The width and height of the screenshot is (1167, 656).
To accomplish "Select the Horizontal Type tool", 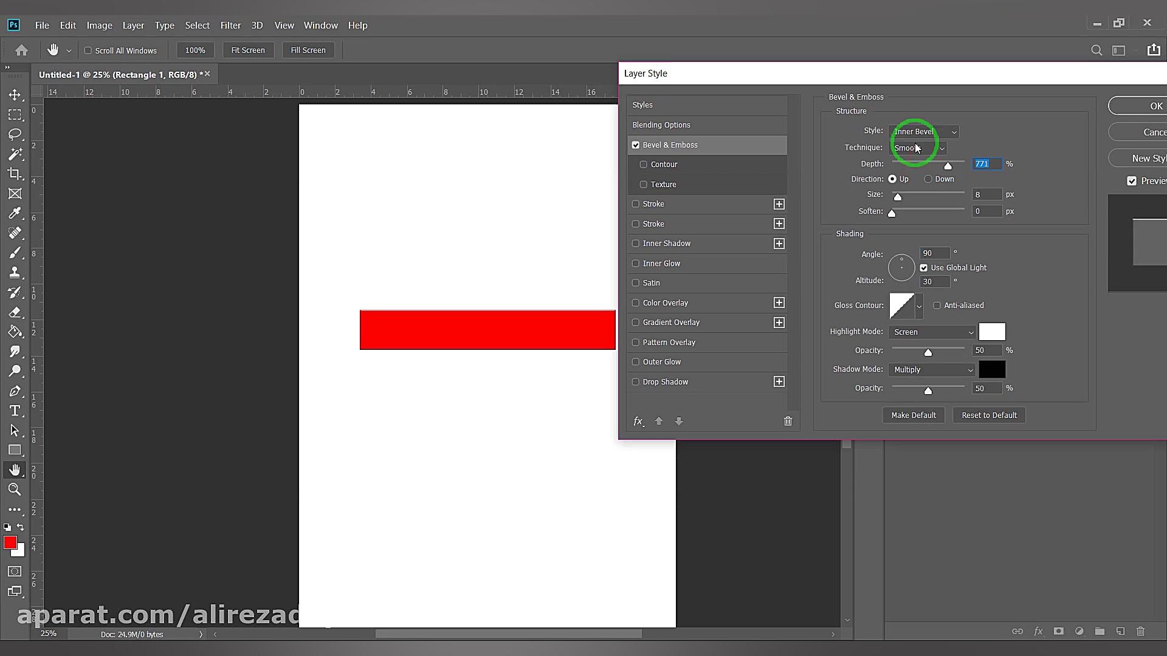I will tap(15, 411).
